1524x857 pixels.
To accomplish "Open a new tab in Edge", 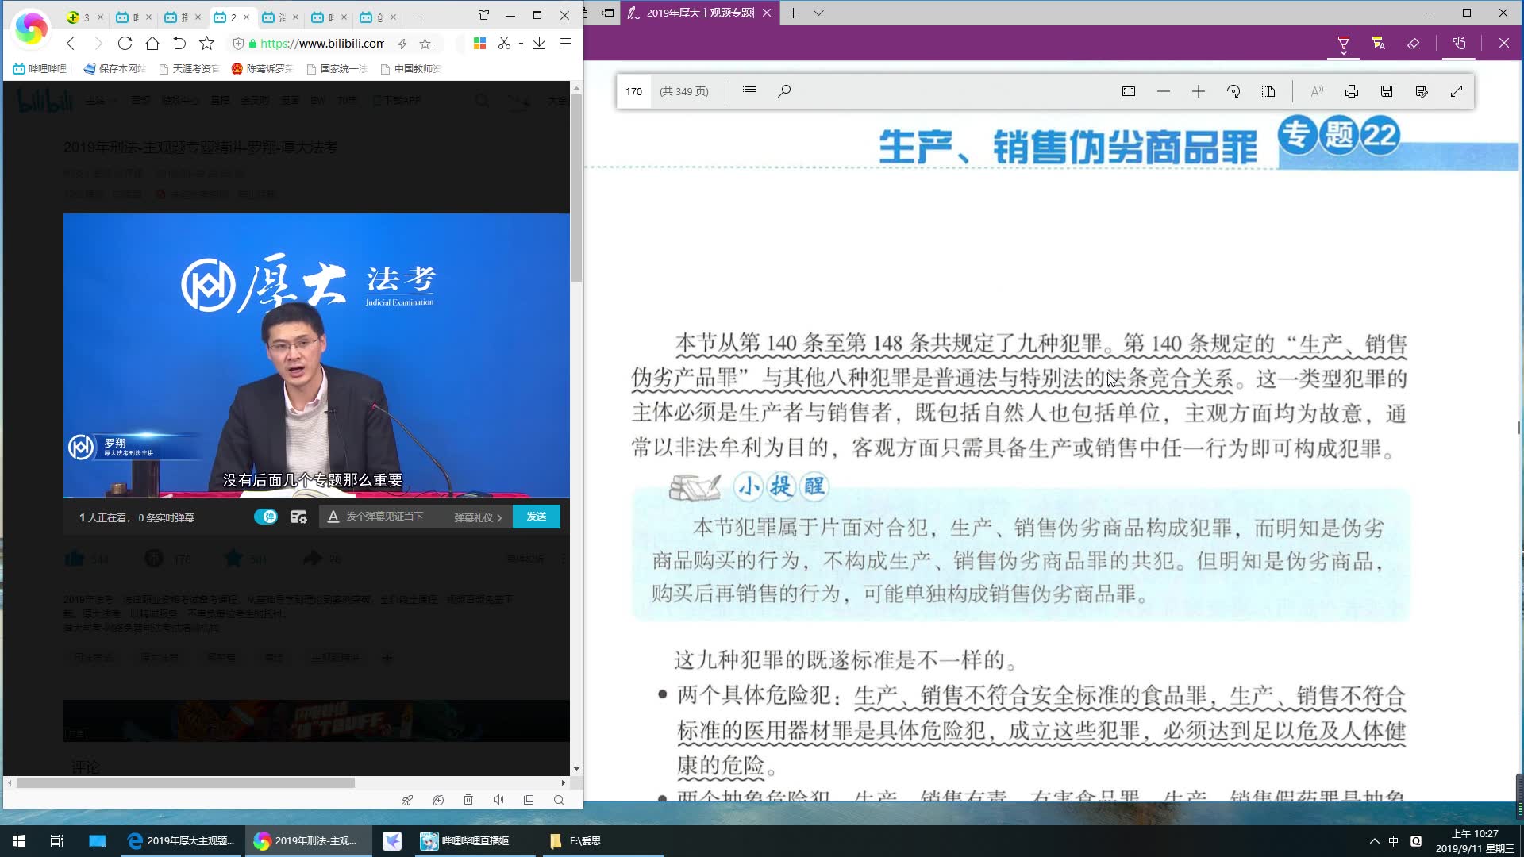I will point(793,13).
